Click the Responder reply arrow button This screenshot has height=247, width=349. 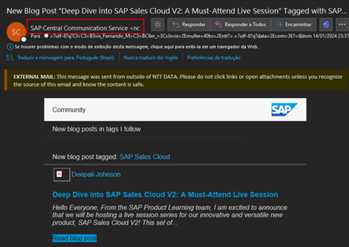[x=189, y=24]
